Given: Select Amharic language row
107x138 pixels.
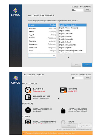Looking at the screenshot, I should 42,31.
